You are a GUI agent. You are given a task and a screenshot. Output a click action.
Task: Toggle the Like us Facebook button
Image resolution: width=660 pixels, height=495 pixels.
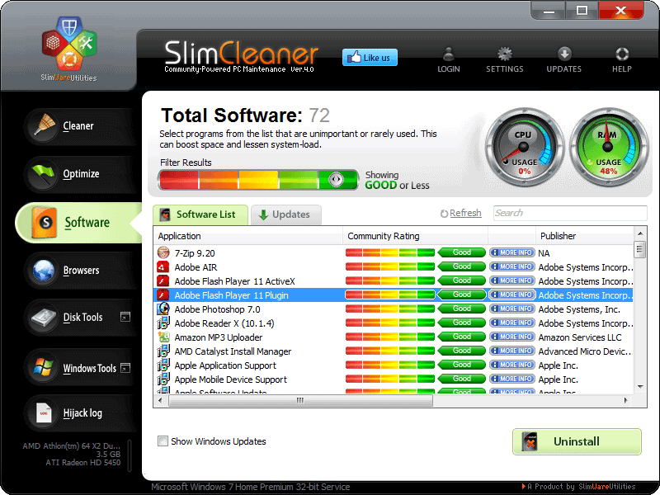pos(369,57)
